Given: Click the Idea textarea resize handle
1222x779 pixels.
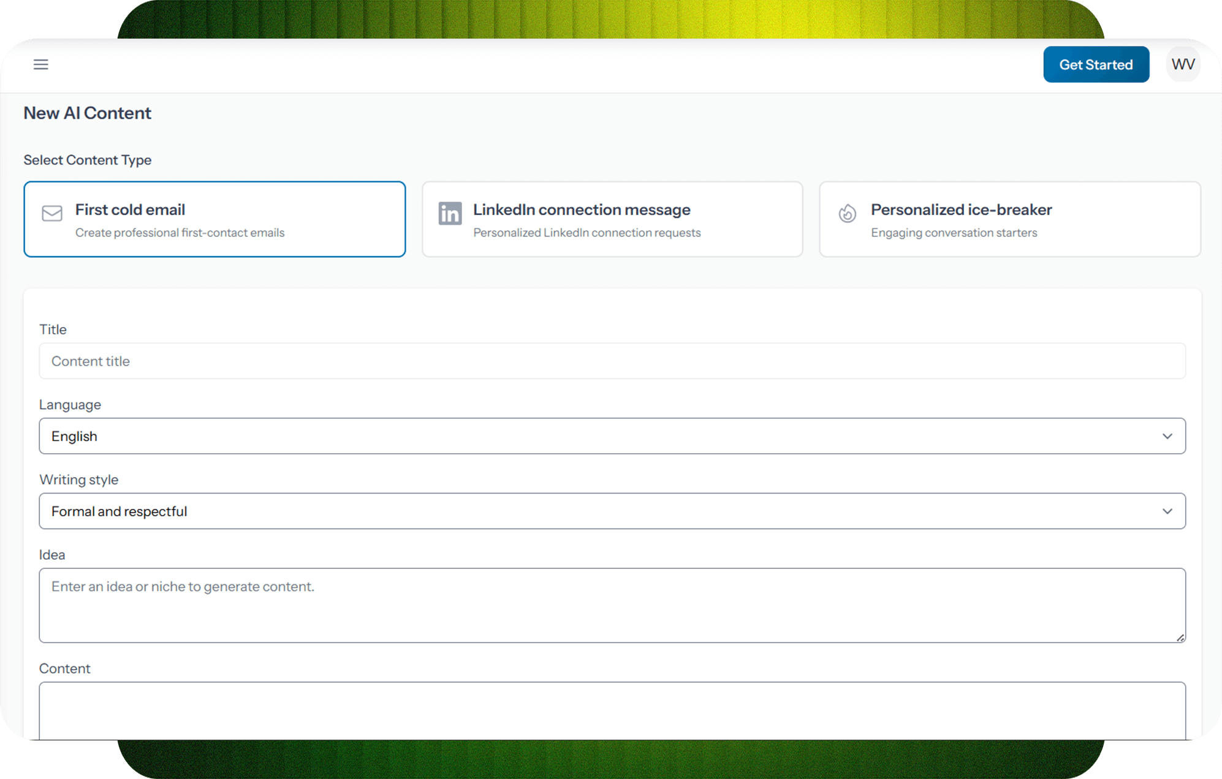Looking at the screenshot, I should [1180, 637].
